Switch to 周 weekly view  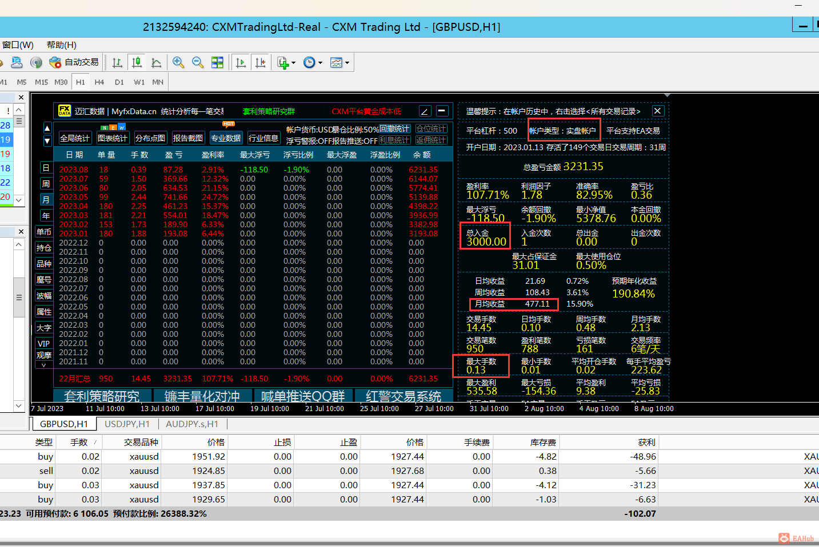click(x=46, y=184)
